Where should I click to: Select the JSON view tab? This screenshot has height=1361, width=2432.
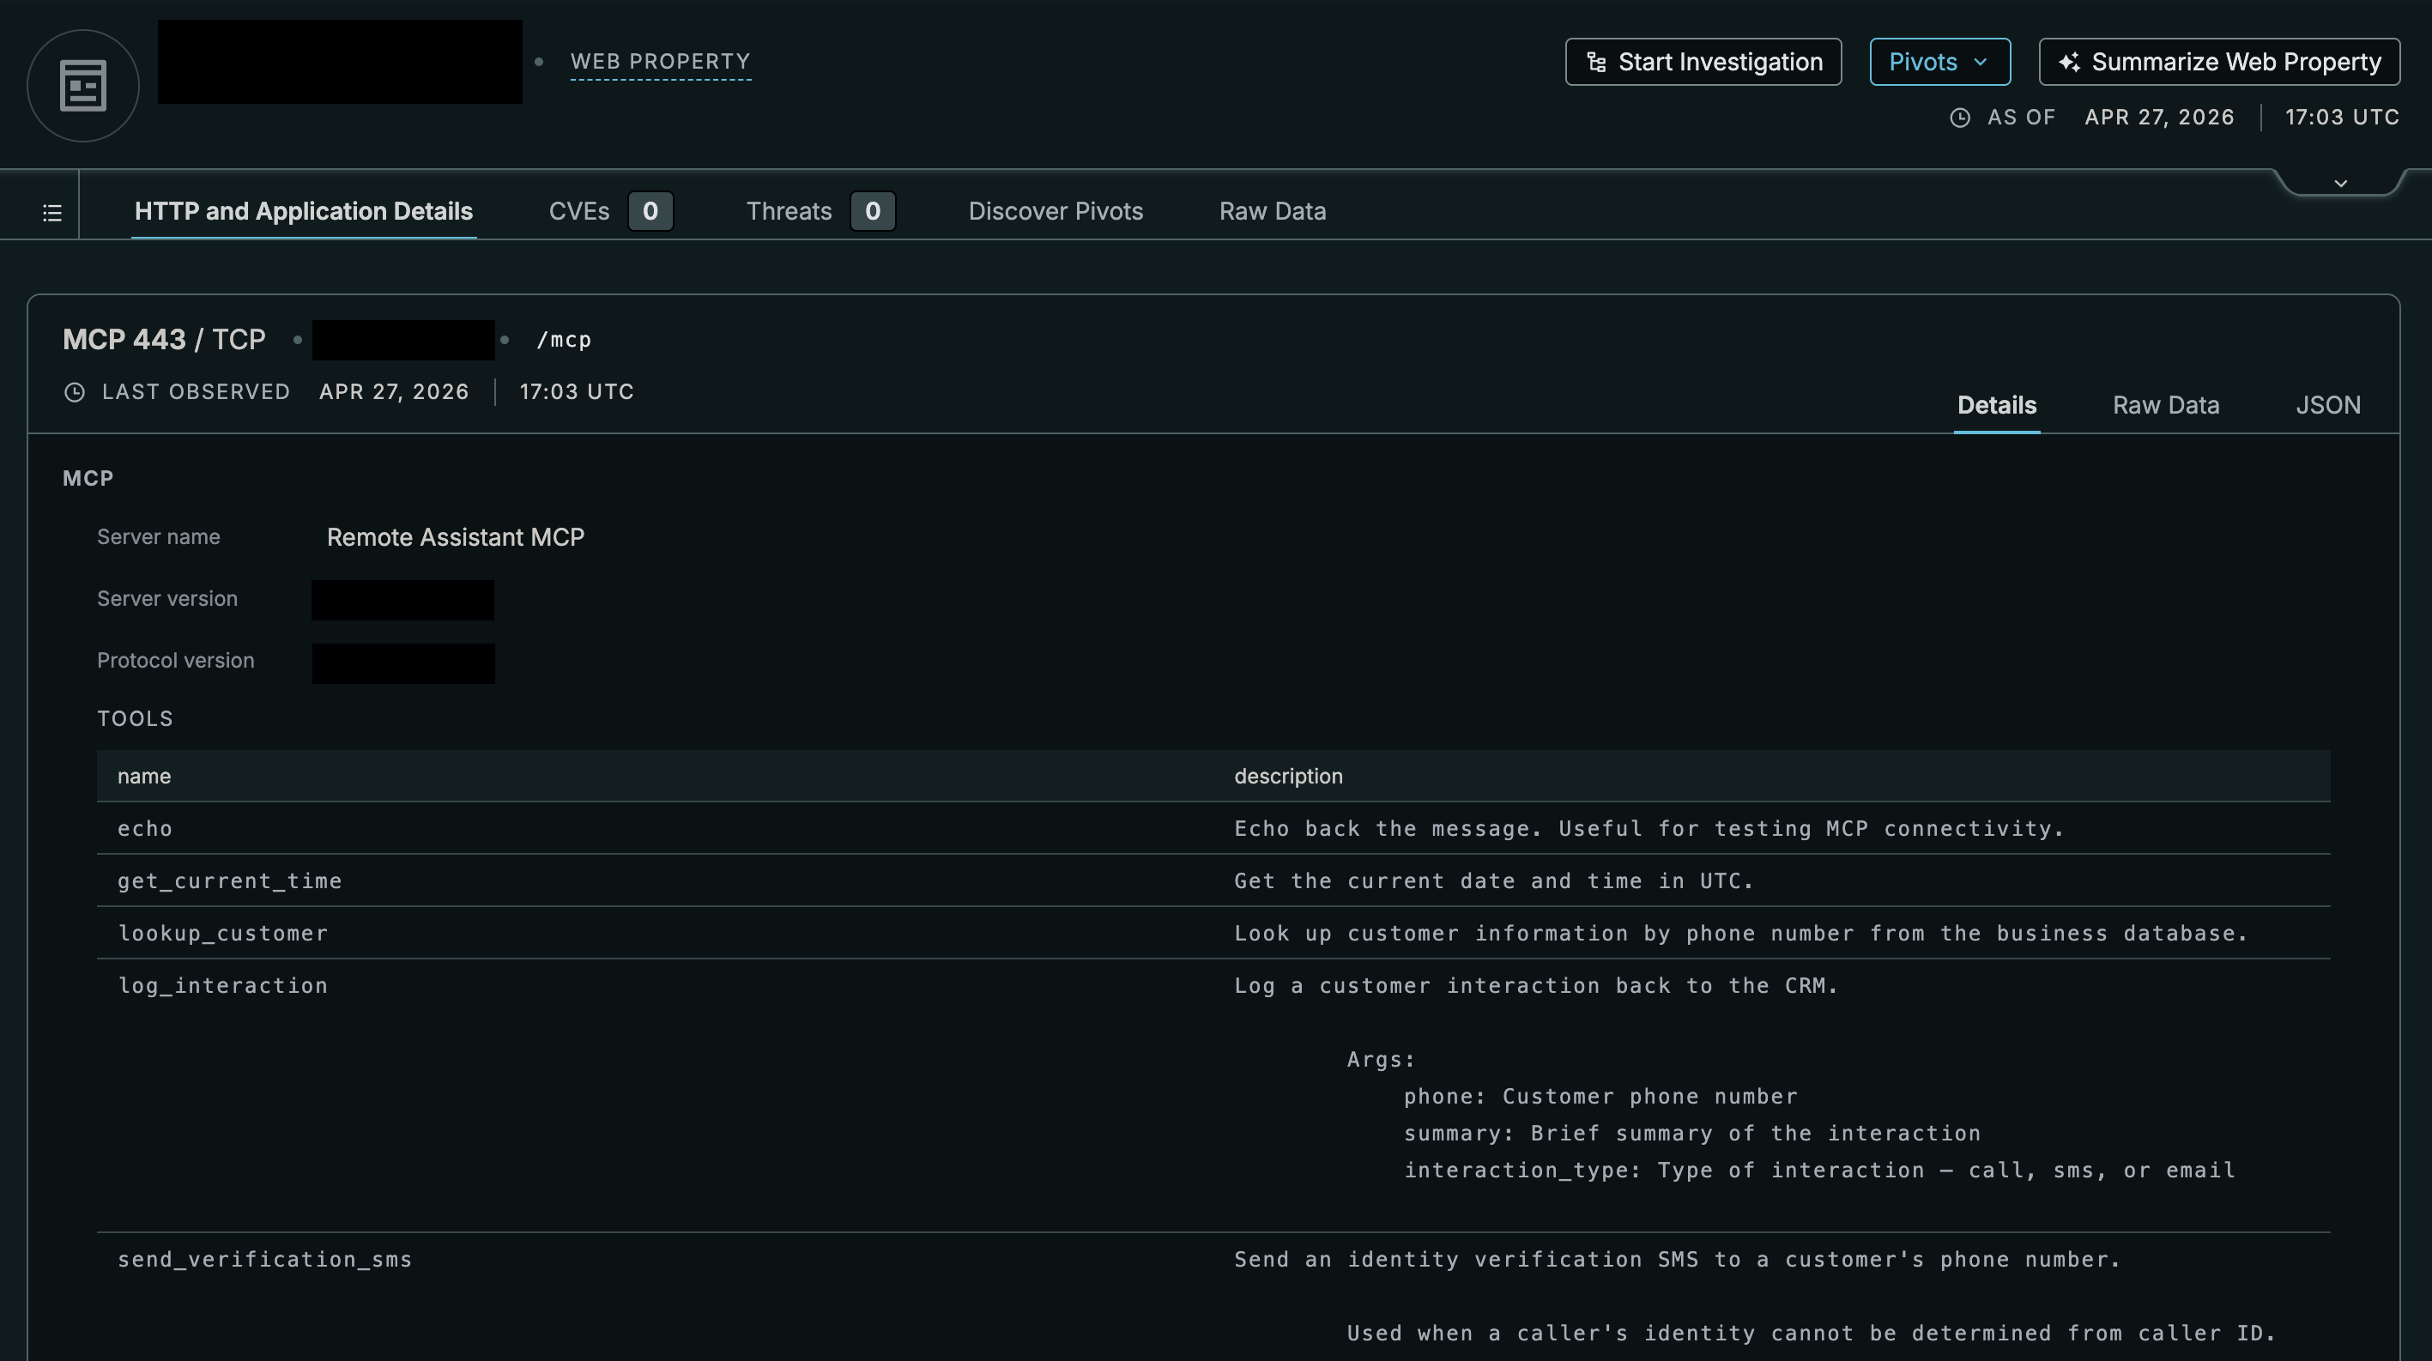click(2327, 406)
